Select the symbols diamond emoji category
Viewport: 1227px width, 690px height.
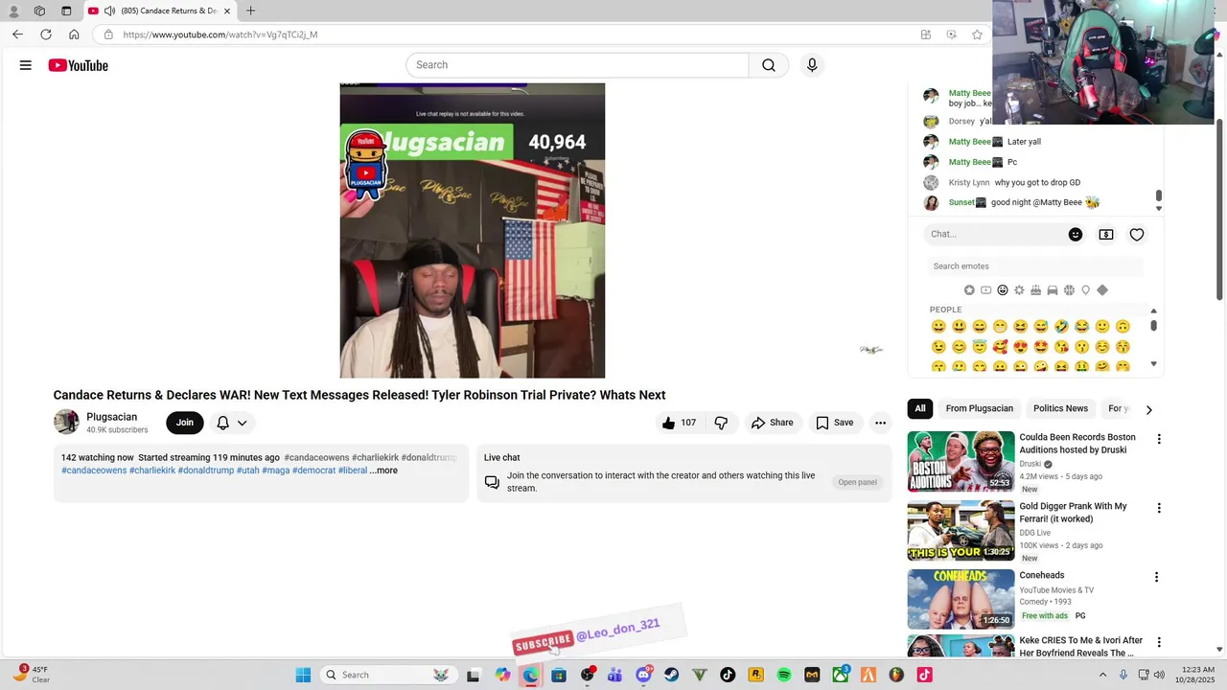tap(1102, 290)
